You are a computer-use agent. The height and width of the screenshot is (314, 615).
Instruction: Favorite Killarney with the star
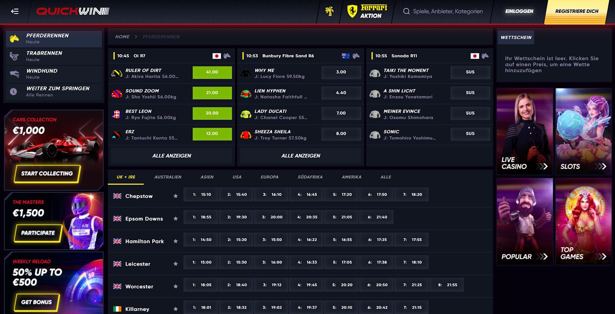[x=176, y=309]
